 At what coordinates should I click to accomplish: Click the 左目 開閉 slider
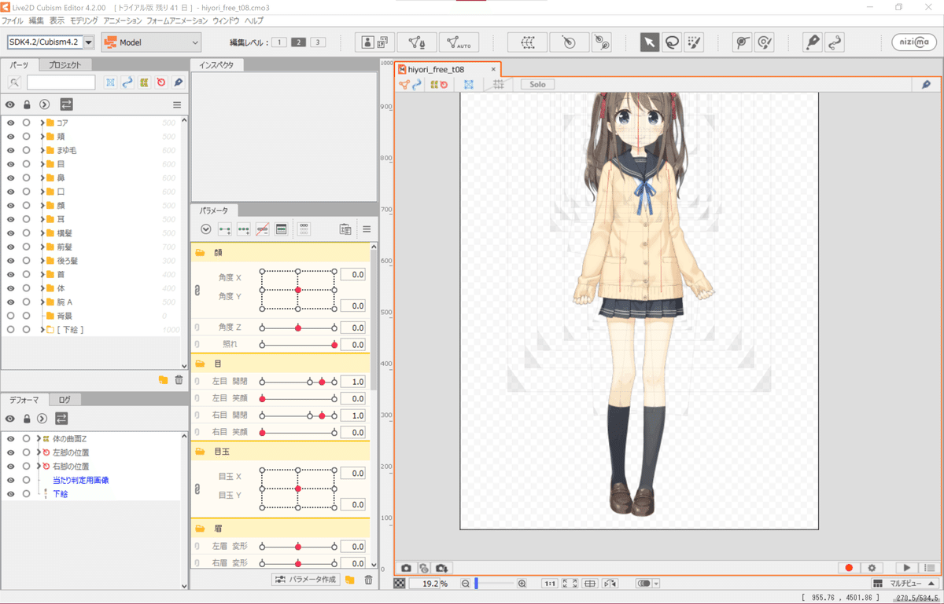point(298,382)
